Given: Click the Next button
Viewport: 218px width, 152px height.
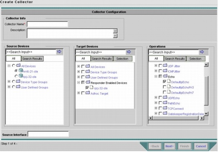Looking at the screenshot, I should [x=169, y=146].
